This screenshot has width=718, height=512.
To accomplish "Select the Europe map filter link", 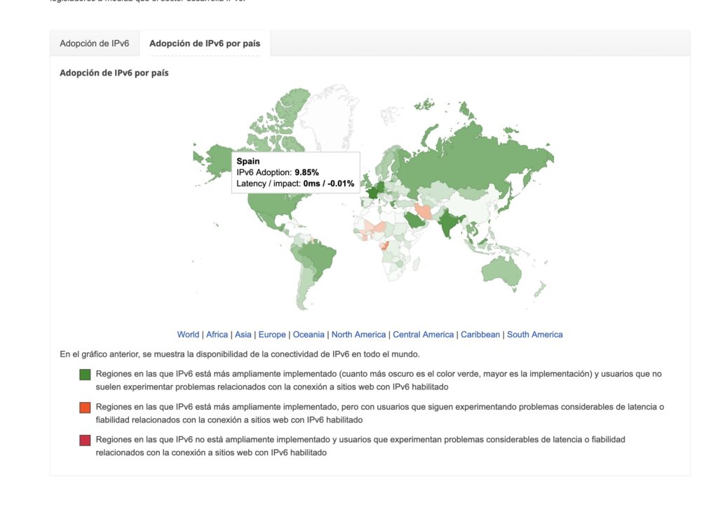I will 271,334.
